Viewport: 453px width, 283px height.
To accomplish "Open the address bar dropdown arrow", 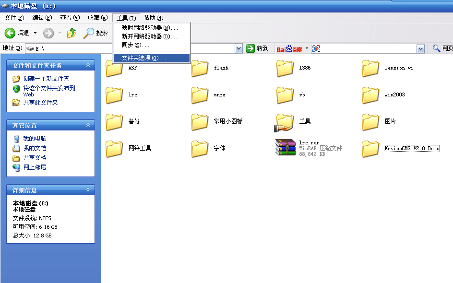I will [x=239, y=48].
